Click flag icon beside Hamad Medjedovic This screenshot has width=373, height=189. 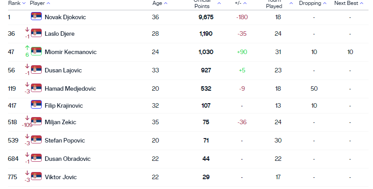[36, 88]
